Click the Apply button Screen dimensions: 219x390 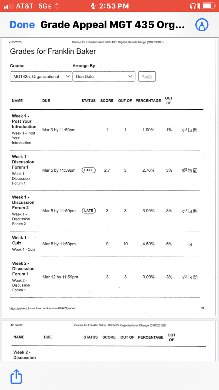click(147, 76)
